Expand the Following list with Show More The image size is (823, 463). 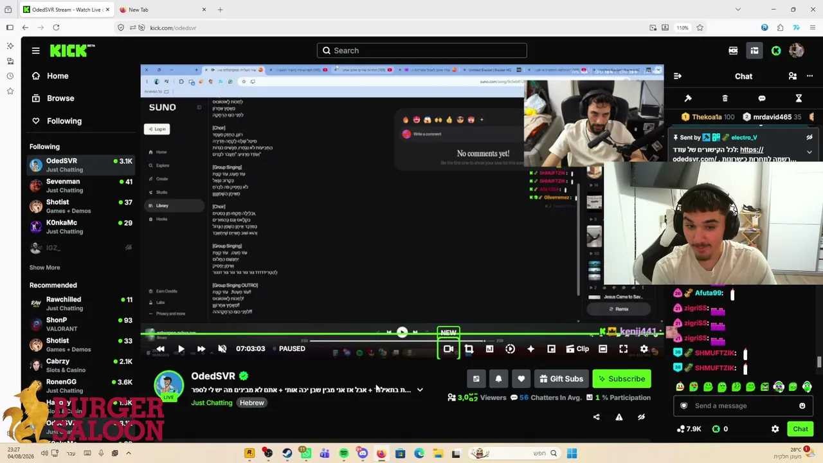[x=44, y=268]
